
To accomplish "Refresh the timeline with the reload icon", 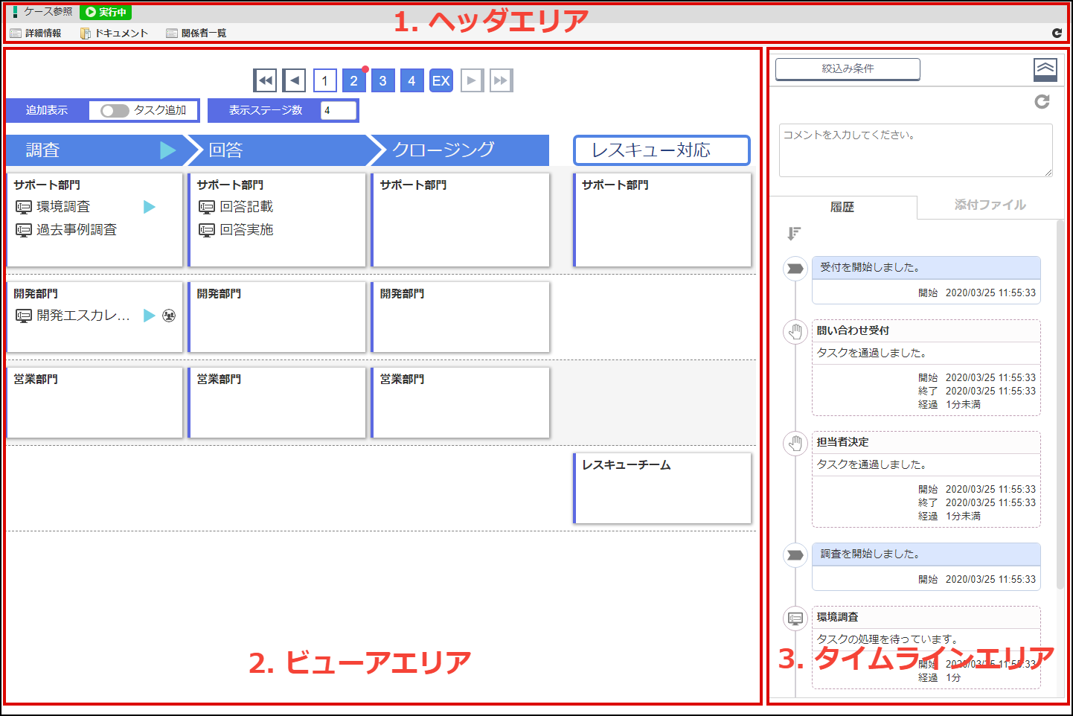I will (1042, 101).
